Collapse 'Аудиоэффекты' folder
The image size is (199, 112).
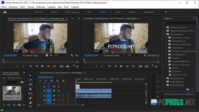(x=164, y=34)
